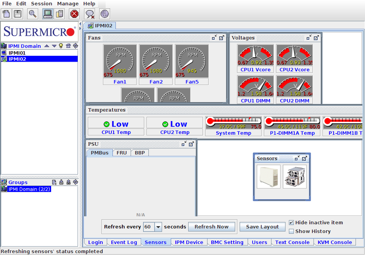The image size is (365, 255).
Task: Maximize the PSU panel
Action: click(191, 144)
